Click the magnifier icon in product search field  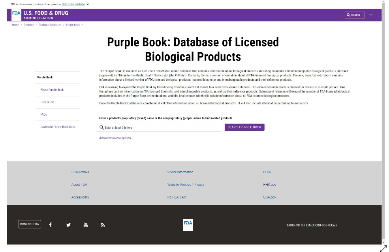coord(101,127)
